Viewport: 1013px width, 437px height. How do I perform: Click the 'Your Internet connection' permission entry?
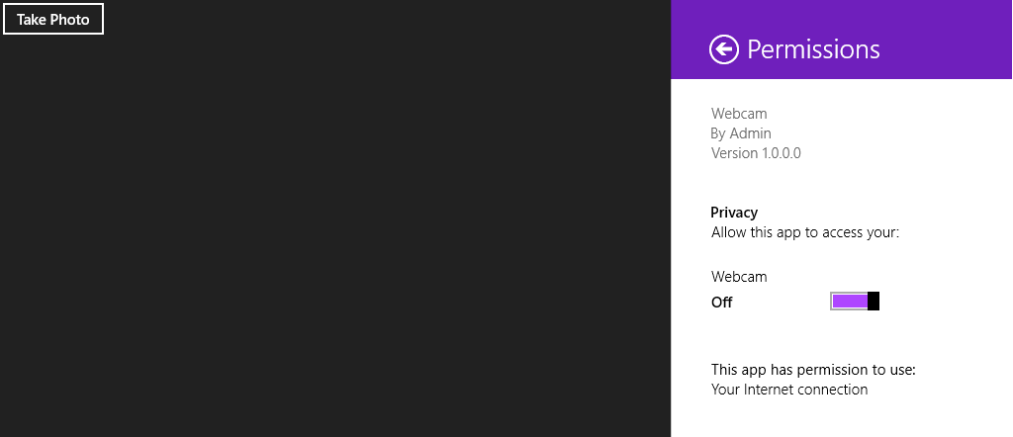coord(789,390)
